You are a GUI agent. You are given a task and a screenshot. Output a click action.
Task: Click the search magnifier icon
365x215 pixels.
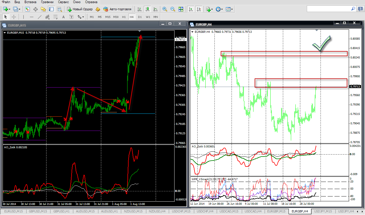click(353, 9)
